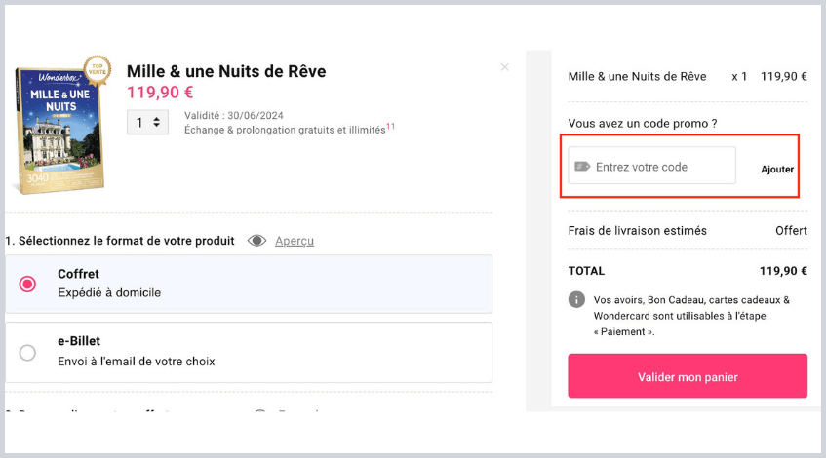This screenshot has width=826, height=458.
Task: Click the footnote 11 superscript
Action: click(390, 126)
